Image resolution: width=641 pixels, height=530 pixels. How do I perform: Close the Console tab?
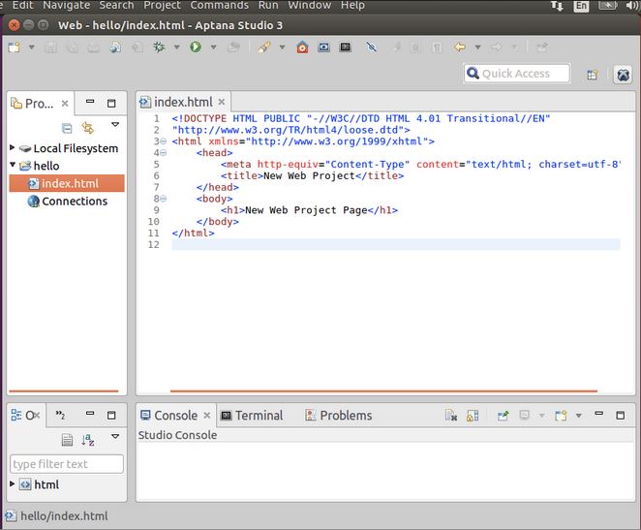point(207,416)
